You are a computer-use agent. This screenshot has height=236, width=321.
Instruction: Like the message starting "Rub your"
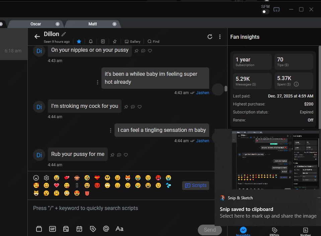(126, 155)
